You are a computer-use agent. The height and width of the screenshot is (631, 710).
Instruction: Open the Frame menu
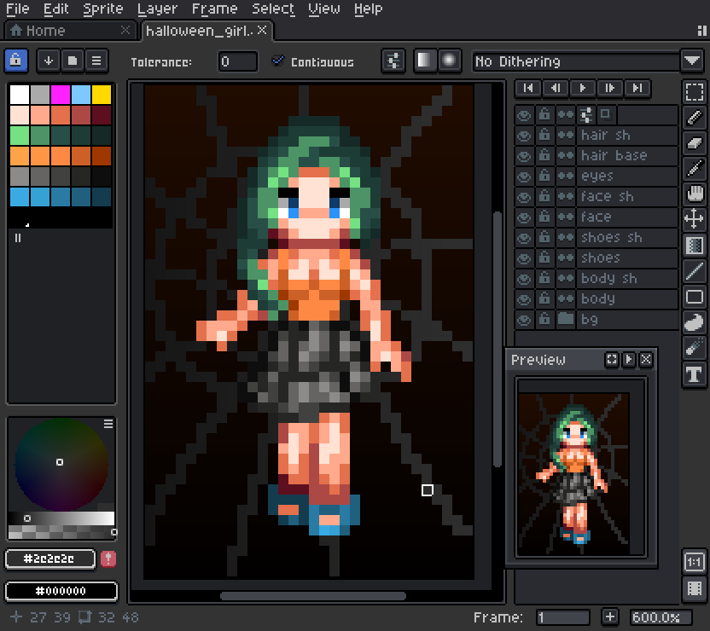click(215, 9)
